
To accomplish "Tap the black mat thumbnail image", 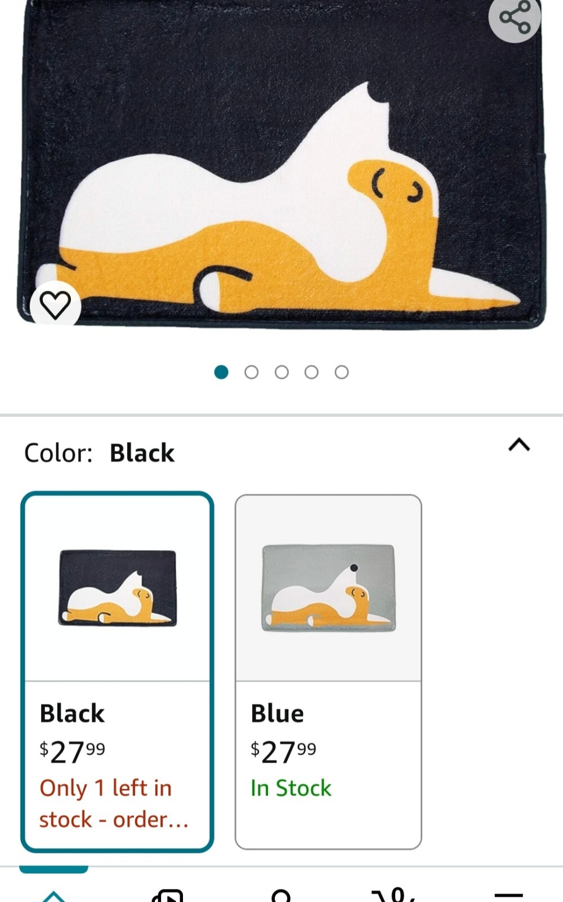I will [117, 588].
